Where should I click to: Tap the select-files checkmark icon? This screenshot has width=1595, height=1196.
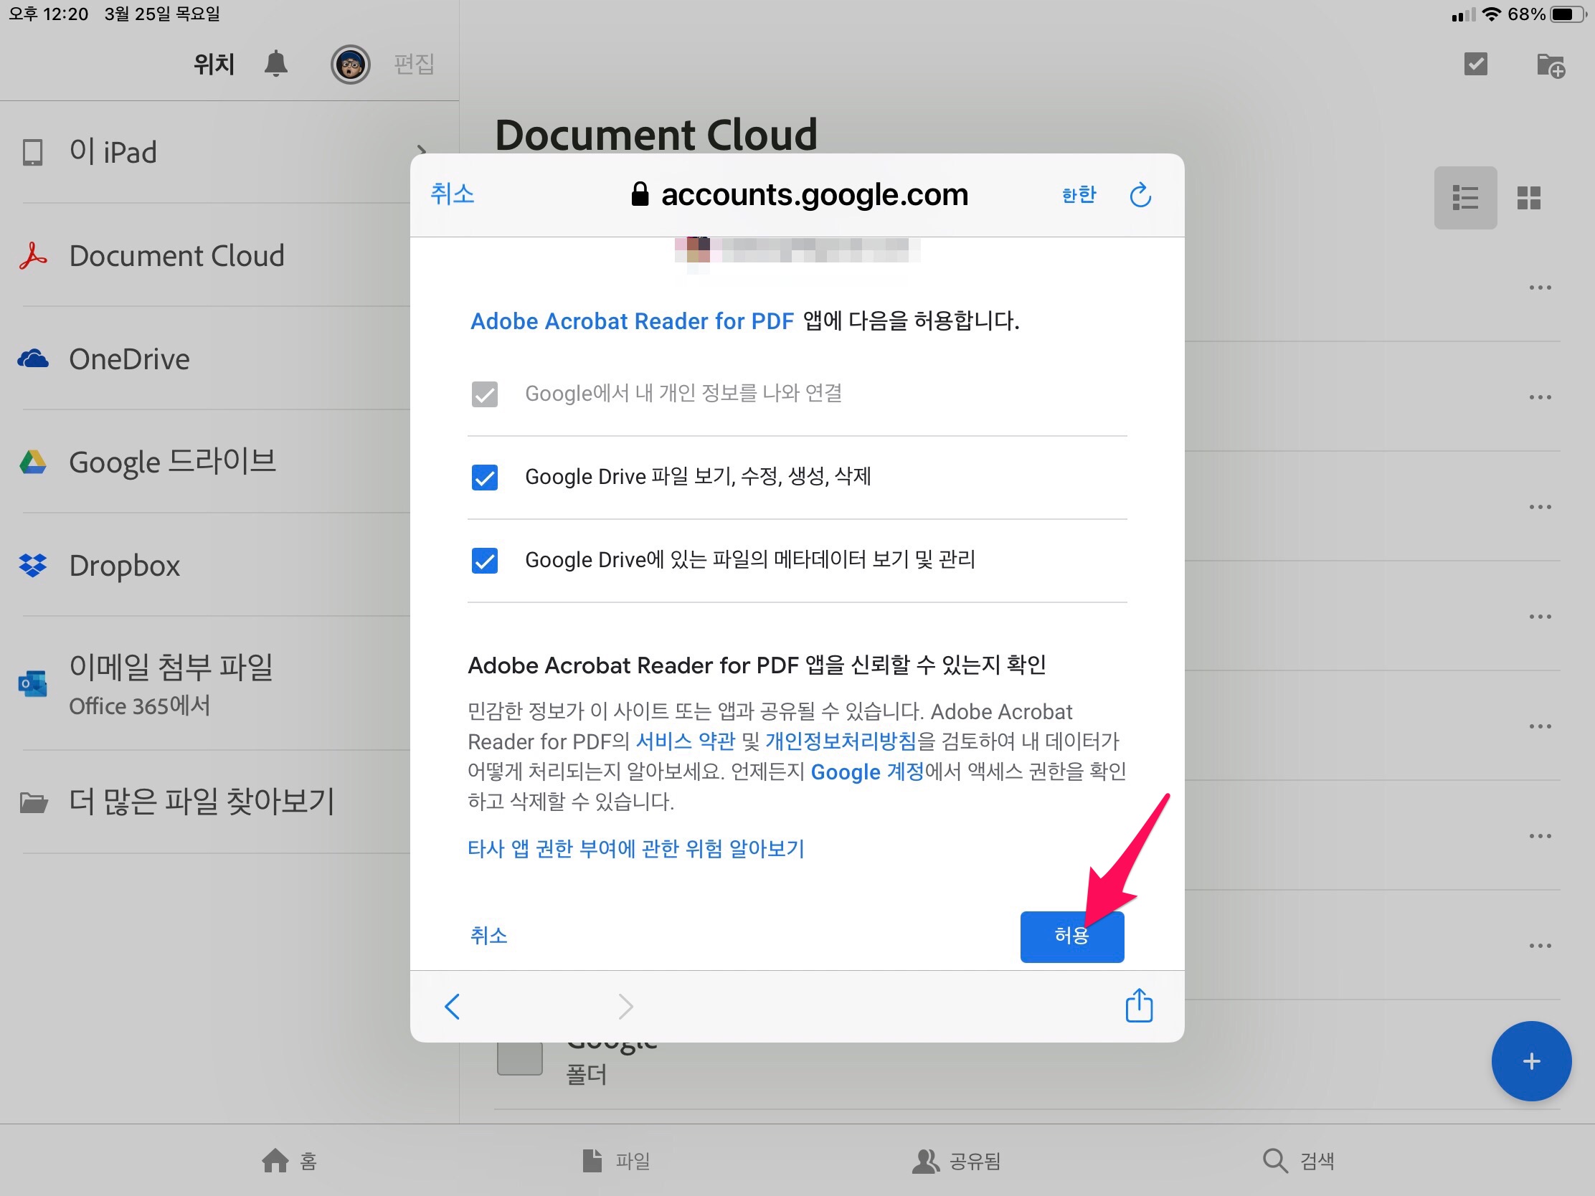[x=1475, y=64]
